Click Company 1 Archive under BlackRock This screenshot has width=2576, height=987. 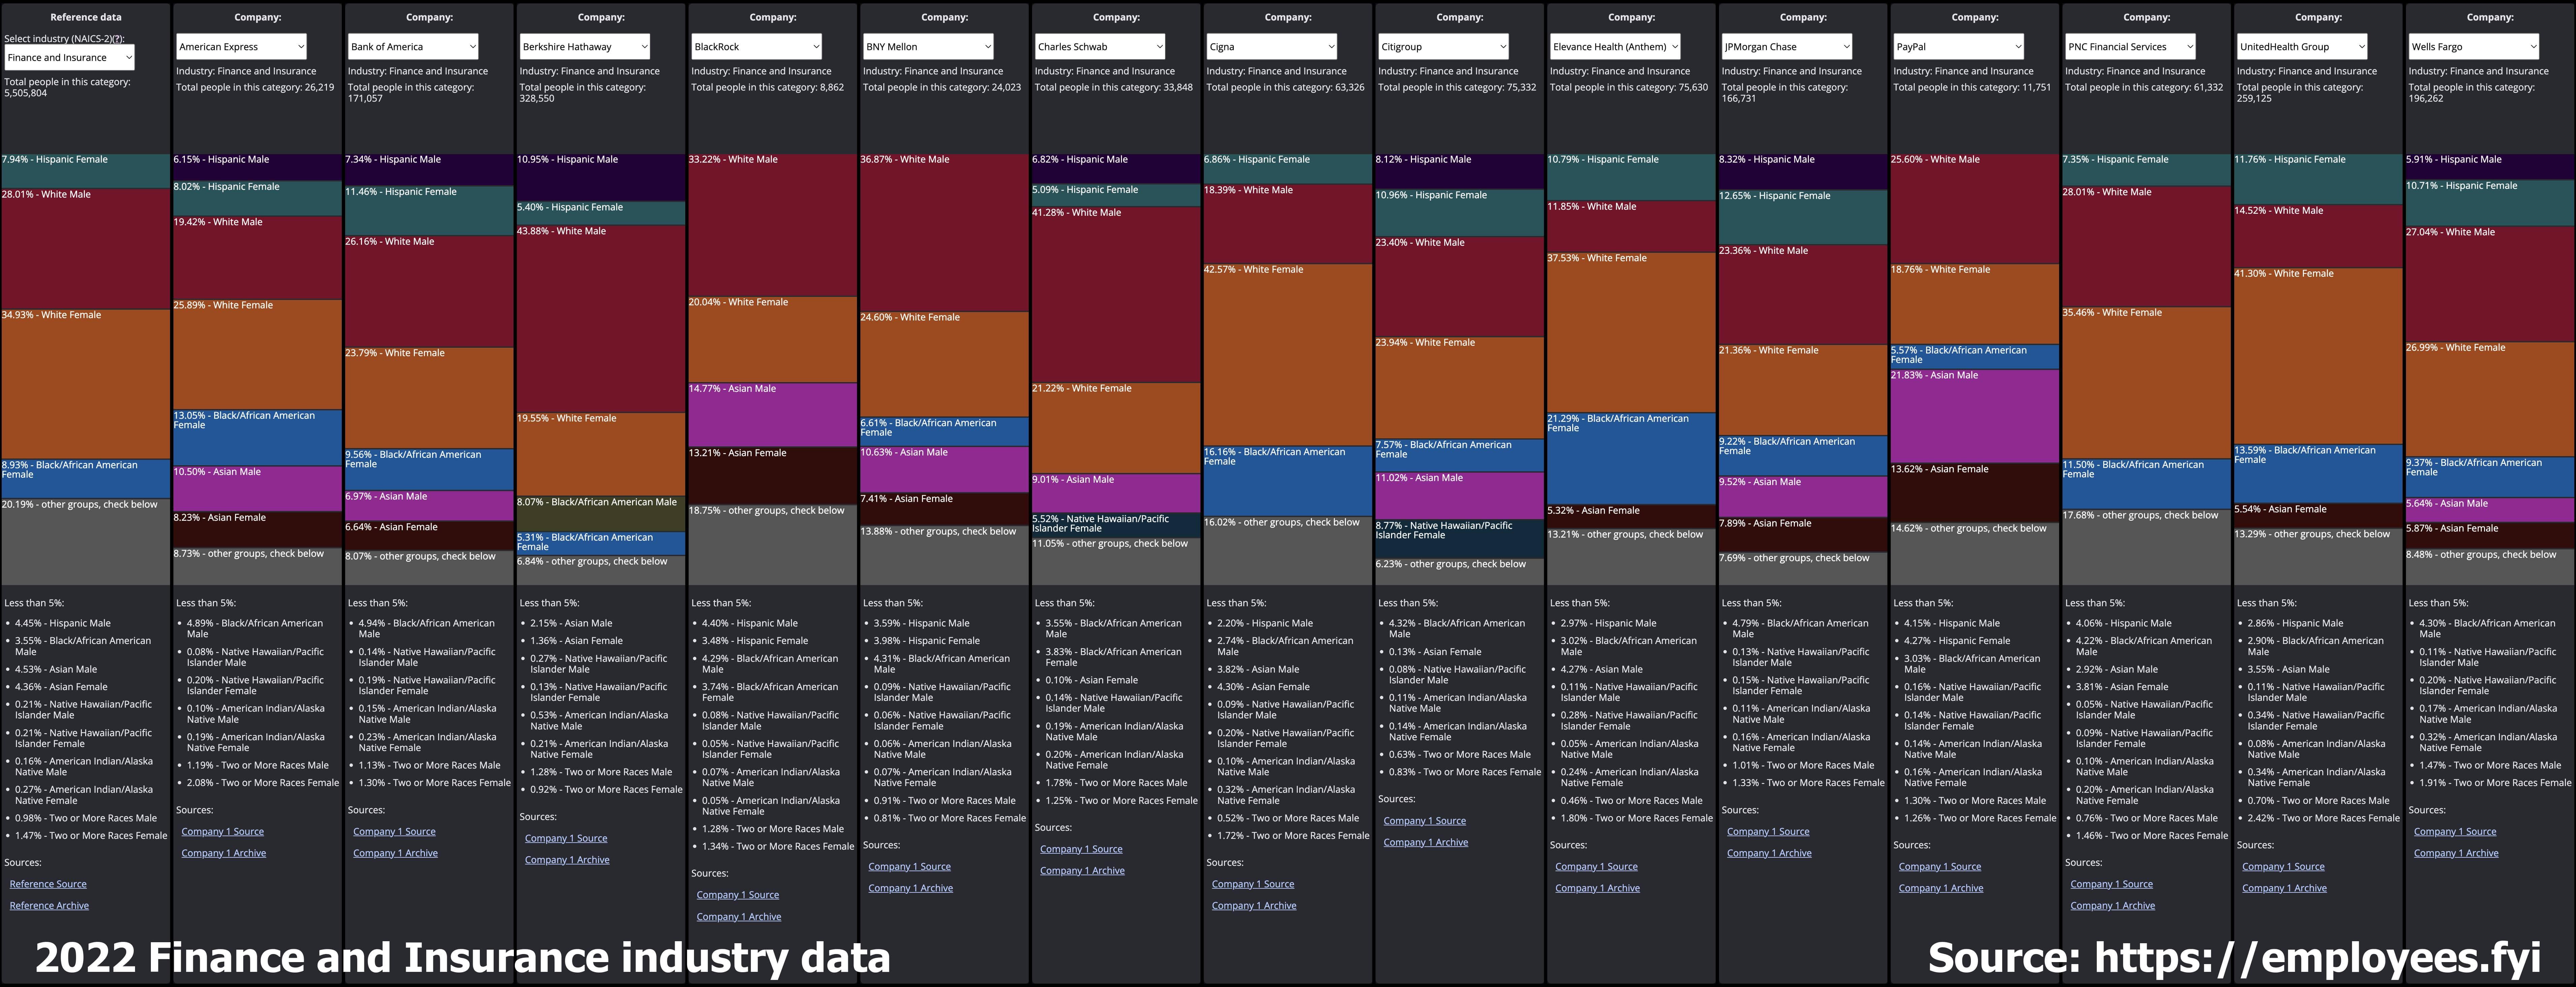coord(739,917)
